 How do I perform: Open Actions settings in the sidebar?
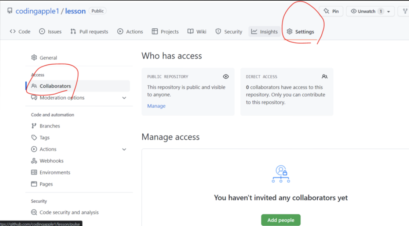[x=48, y=149]
